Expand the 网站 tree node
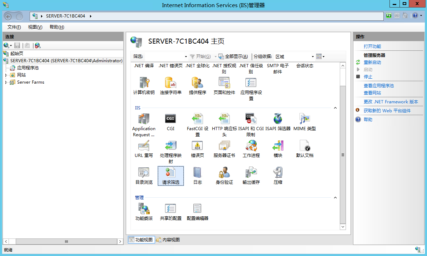 [6, 75]
